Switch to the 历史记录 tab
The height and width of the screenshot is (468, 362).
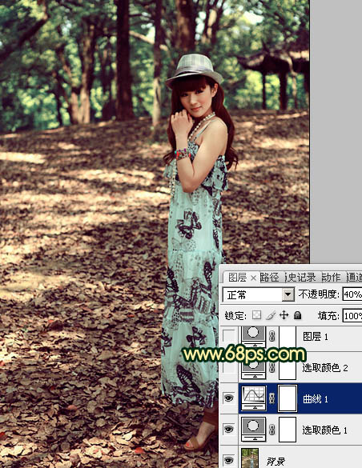[301, 278]
